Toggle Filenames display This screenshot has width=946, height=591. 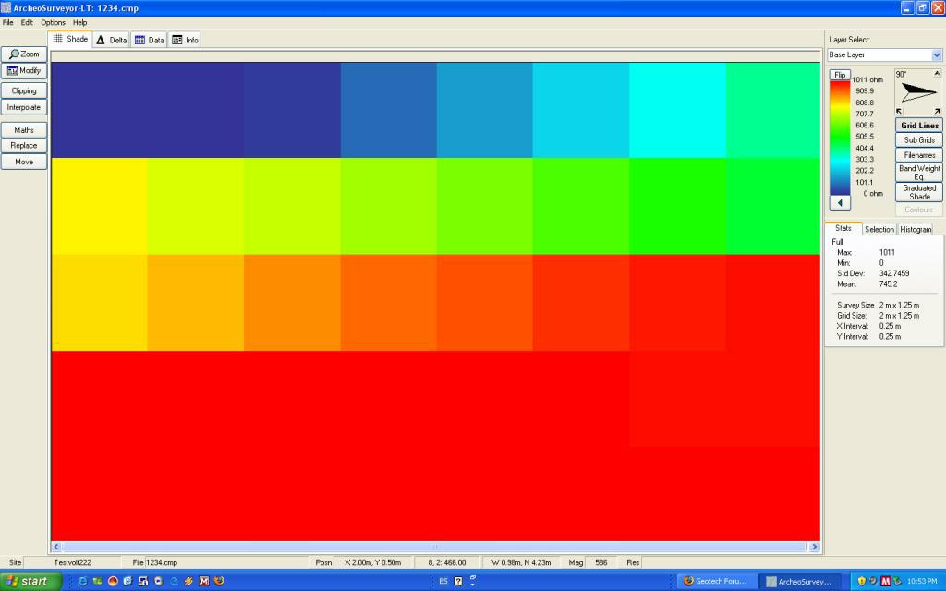[919, 155]
